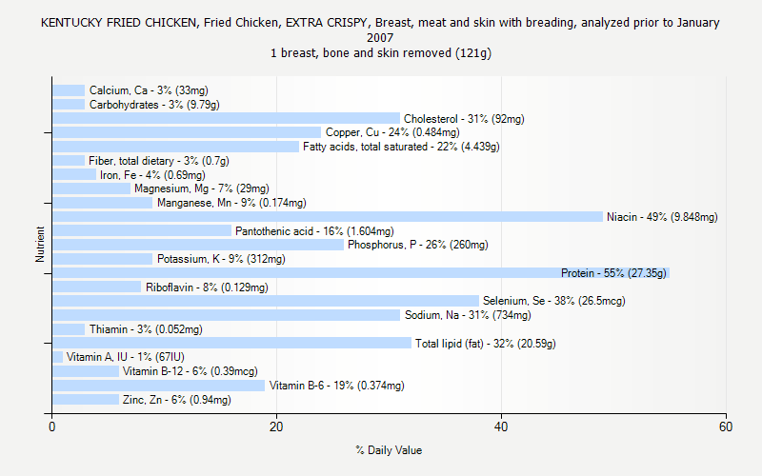Click the Nutrient y-axis title
Image resolution: width=762 pixels, height=476 pixels.
coord(41,245)
